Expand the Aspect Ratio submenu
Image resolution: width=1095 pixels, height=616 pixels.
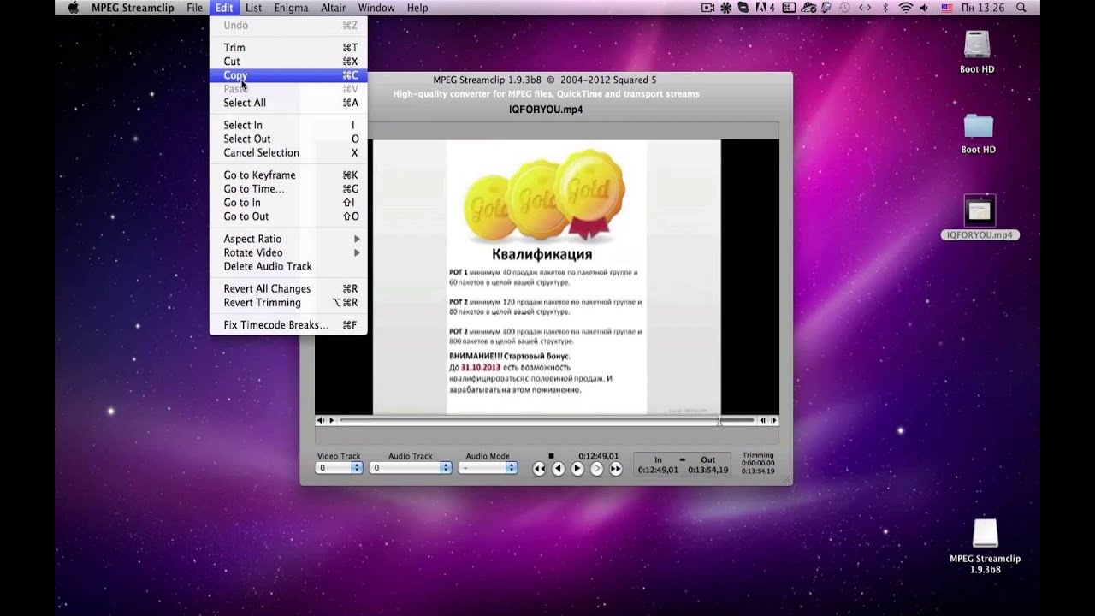click(x=288, y=239)
